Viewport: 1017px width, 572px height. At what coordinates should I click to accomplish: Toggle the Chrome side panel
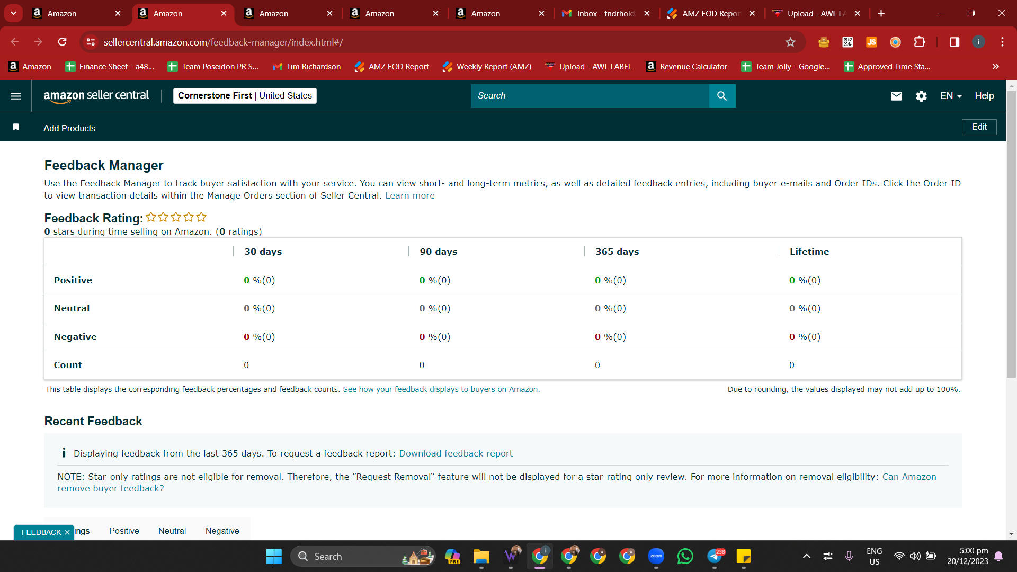[954, 42]
